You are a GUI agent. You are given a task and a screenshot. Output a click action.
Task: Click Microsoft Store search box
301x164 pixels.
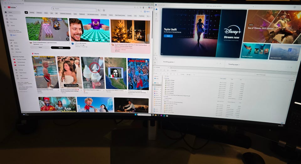click(x=230, y=6)
